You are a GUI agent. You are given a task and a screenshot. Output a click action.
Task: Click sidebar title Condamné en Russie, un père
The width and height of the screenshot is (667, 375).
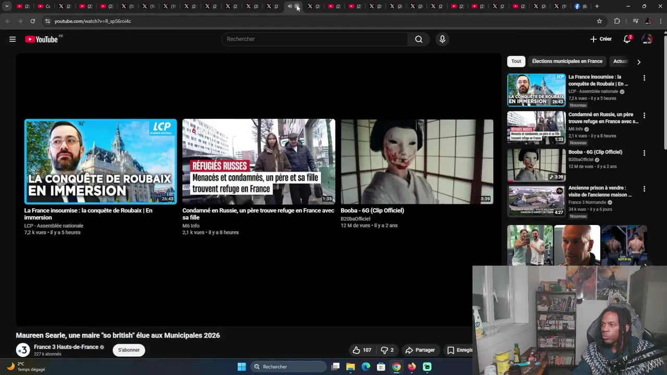[603, 118]
